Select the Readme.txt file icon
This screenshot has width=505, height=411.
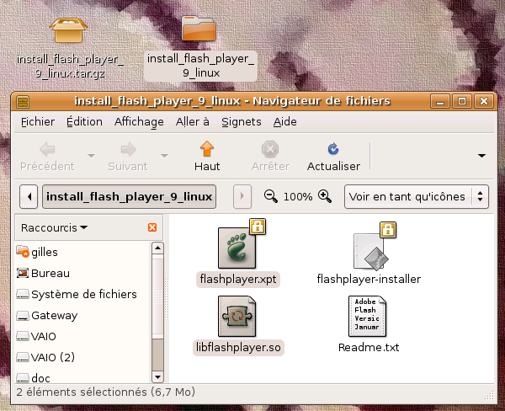367,317
